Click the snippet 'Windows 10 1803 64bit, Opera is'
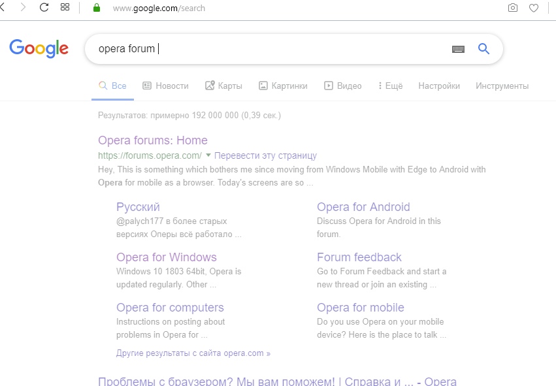556x386 pixels. tap(179, 272)
